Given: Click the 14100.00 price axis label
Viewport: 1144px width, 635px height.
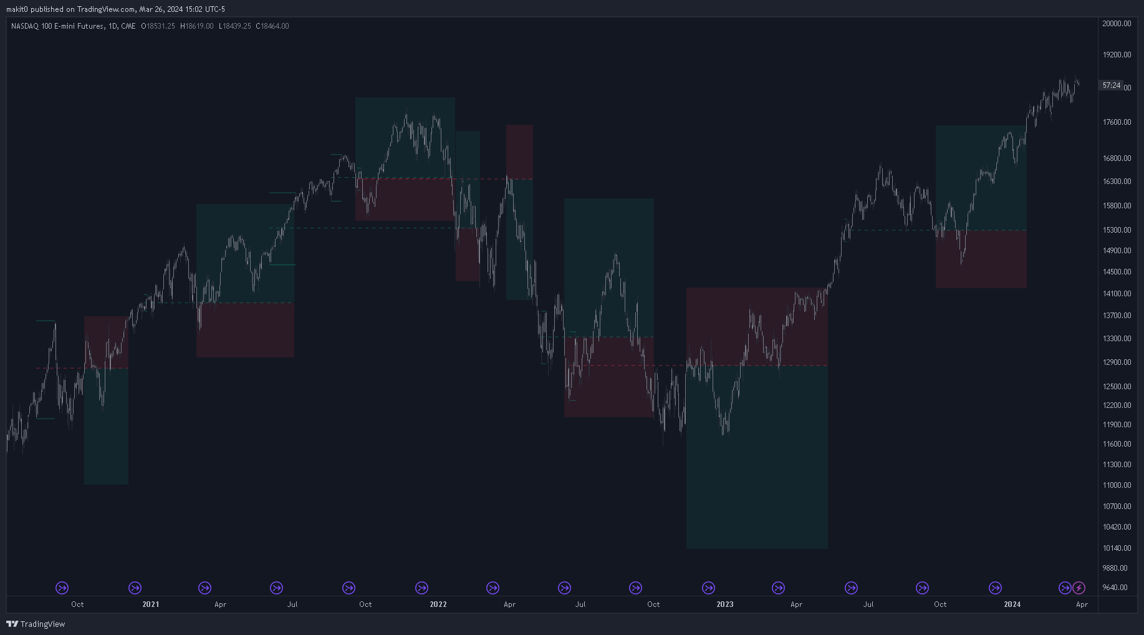Looking at the screenshot, I should [1117, 294].
